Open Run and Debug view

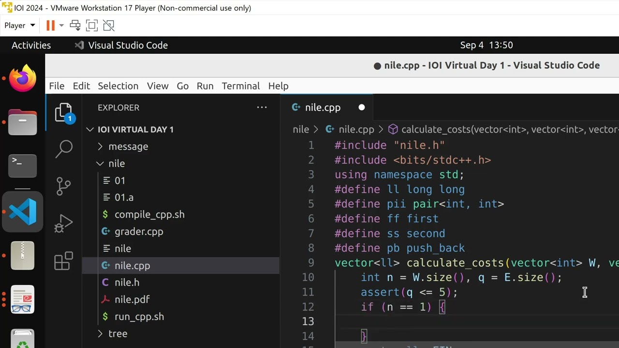point(64,223)
